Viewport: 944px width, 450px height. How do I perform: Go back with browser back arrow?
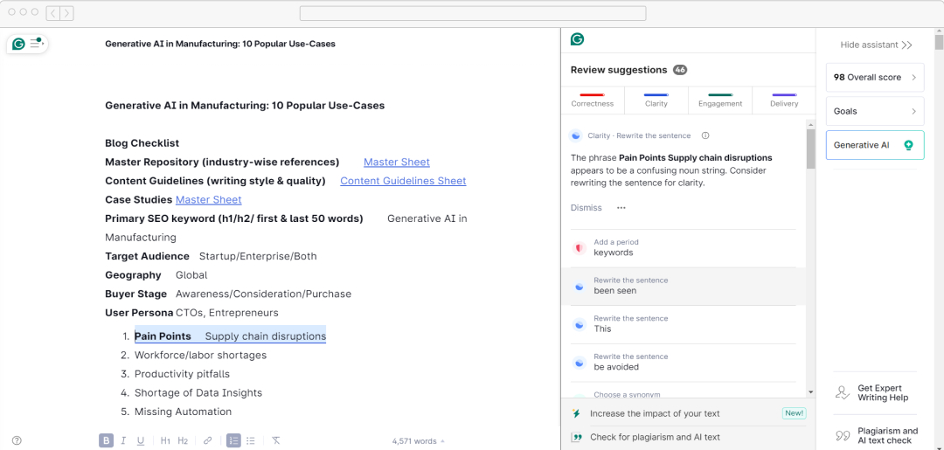pos(52,13)
